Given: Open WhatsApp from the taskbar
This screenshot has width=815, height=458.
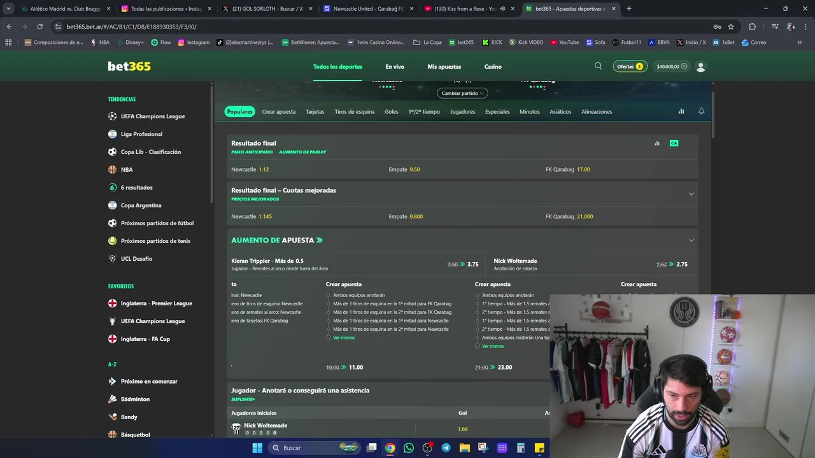Looking at the screenshot, I should click(x=409, y=448).
